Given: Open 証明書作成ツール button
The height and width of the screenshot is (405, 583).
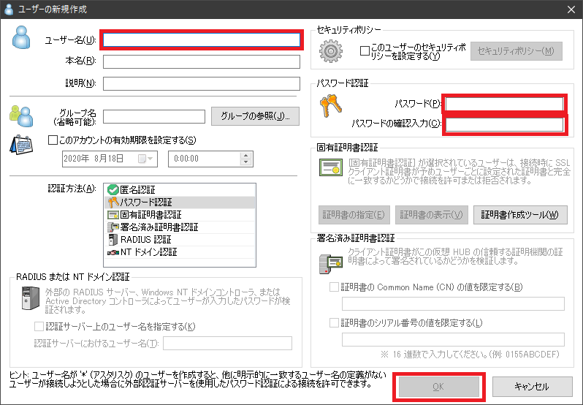Looking at the screenshot, I should click(x=520, y=215).
